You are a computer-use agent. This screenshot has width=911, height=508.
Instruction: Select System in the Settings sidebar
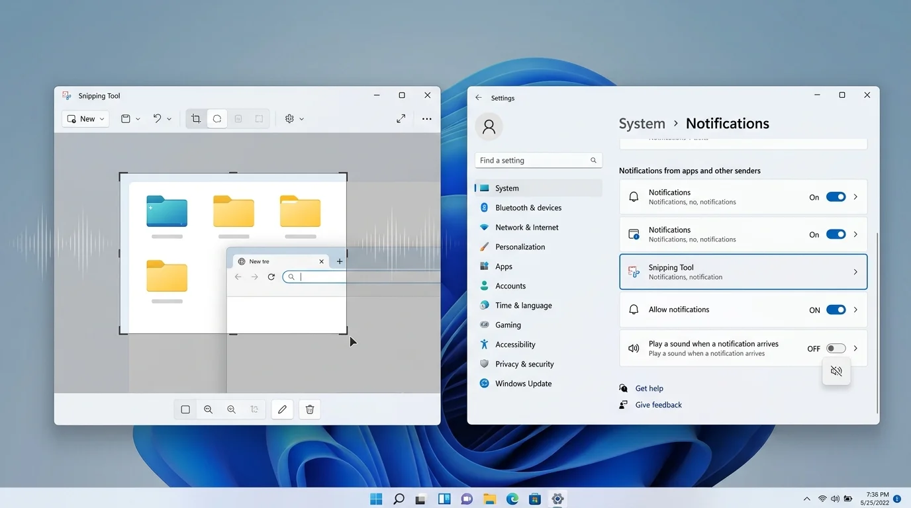coord(538,188)
